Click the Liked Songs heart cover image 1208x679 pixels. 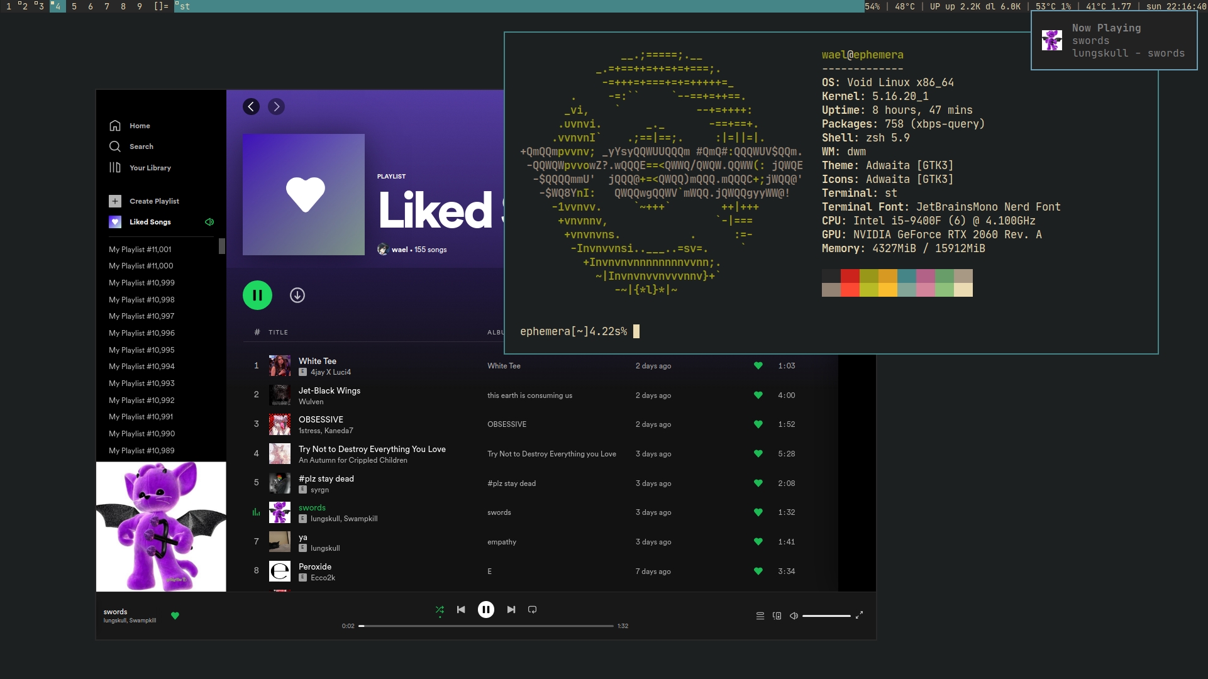tap(304, 194)
